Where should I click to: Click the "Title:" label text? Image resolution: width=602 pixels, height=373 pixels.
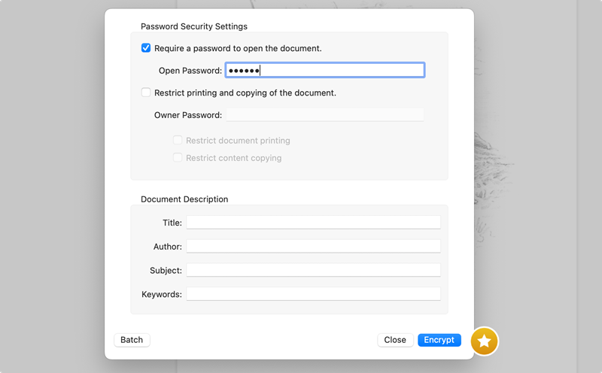tap(172, 223)
